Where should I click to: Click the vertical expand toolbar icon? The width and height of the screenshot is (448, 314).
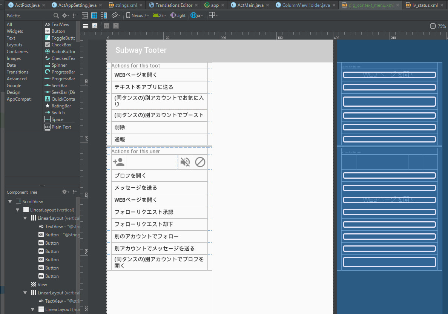pos(116,26)
